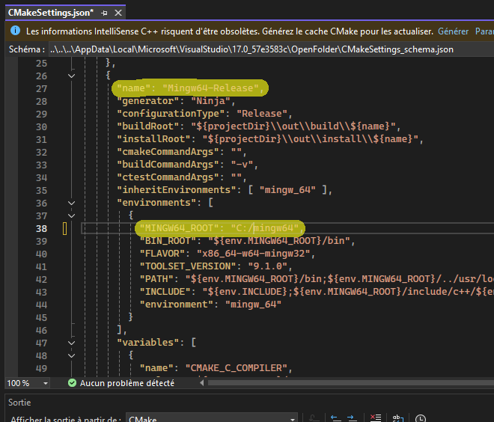Click the clock timestamp icon in output toolbar
Image resolution: width=494 pixels, height=422 pixels.
click(421, 418)
